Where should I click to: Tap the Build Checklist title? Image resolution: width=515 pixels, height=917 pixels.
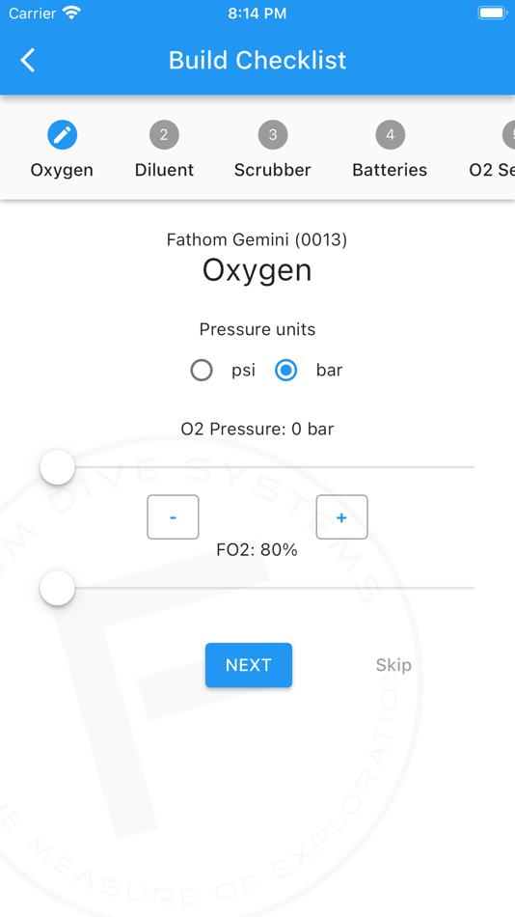tap(257, 60)
